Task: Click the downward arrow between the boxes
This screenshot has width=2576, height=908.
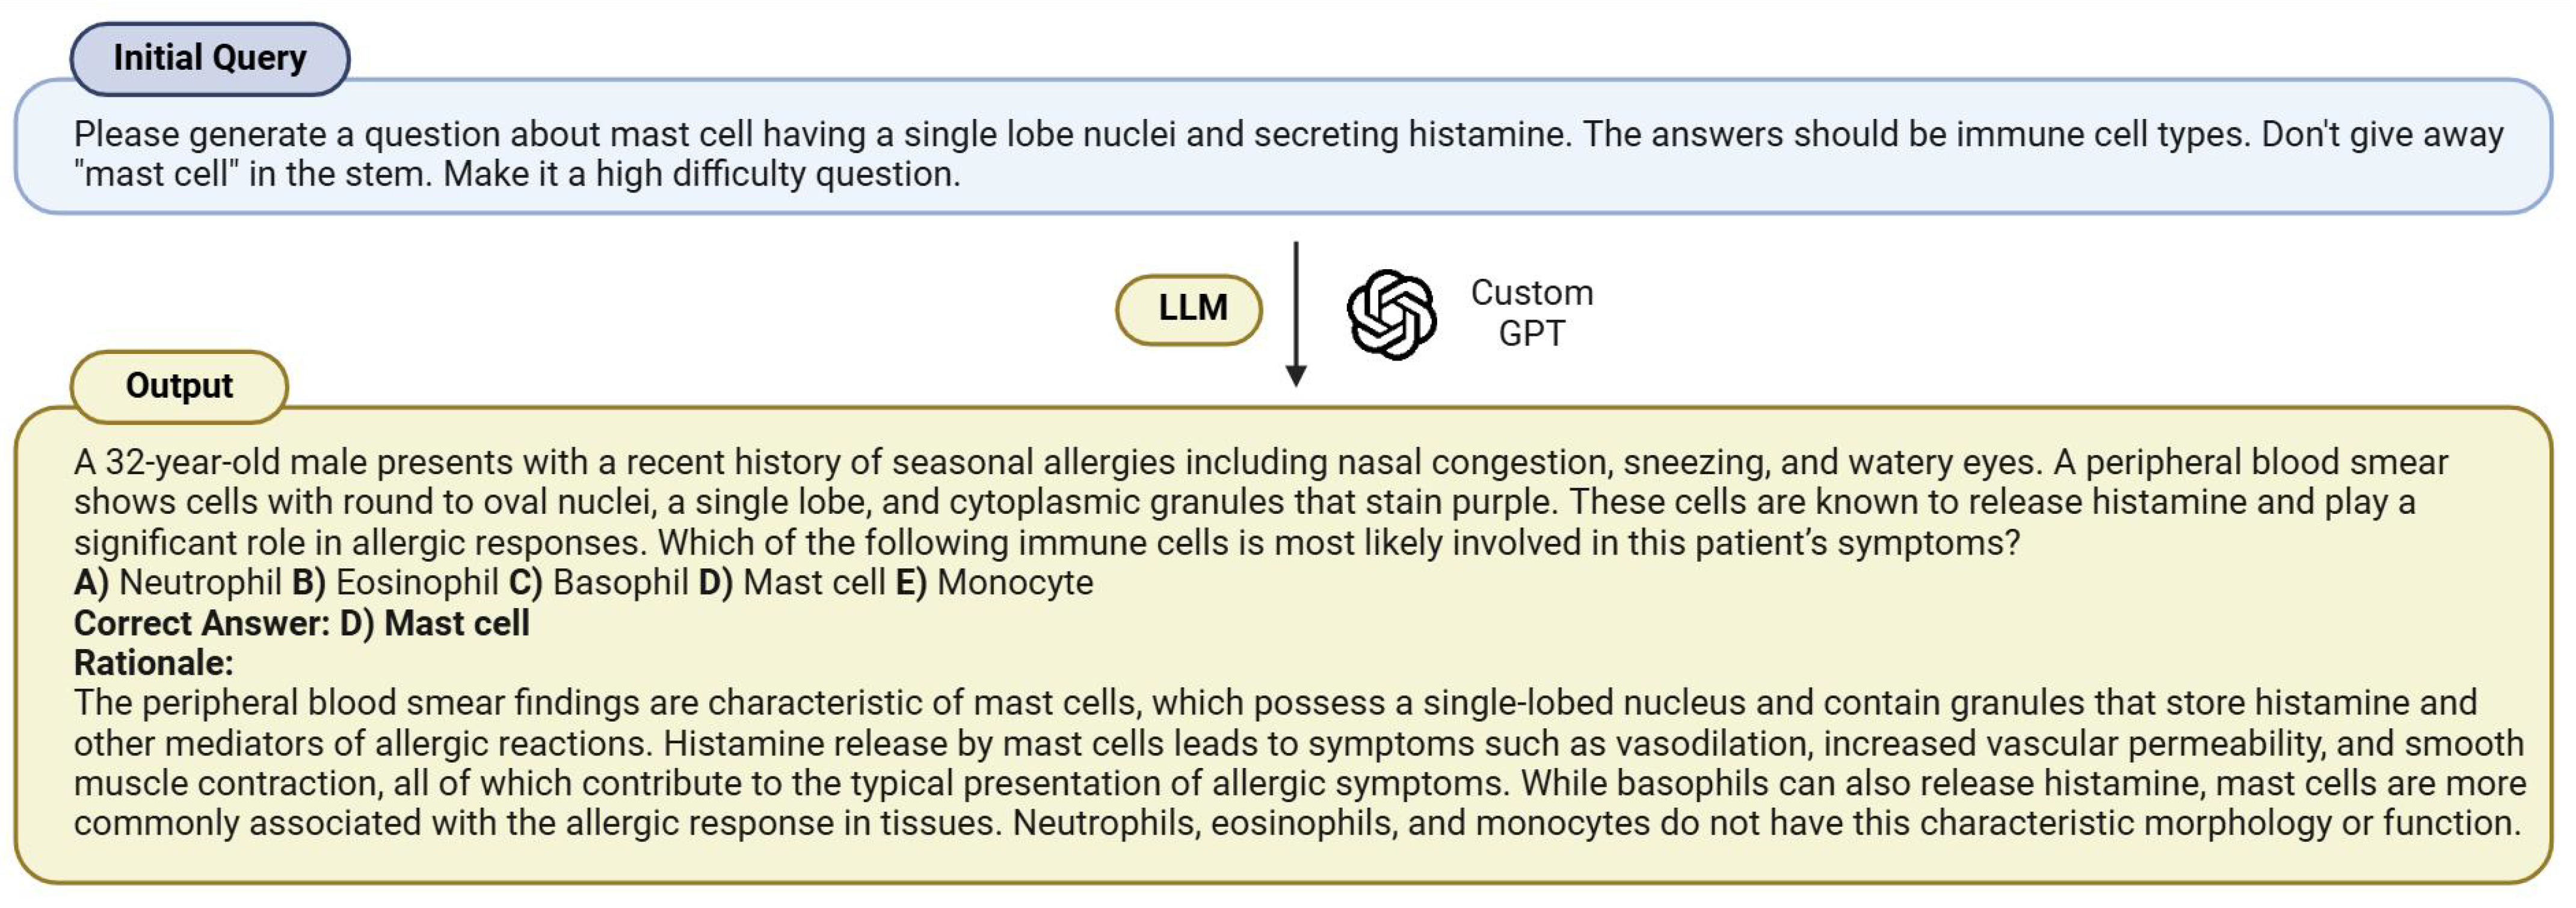Action: coord(1296,314)
